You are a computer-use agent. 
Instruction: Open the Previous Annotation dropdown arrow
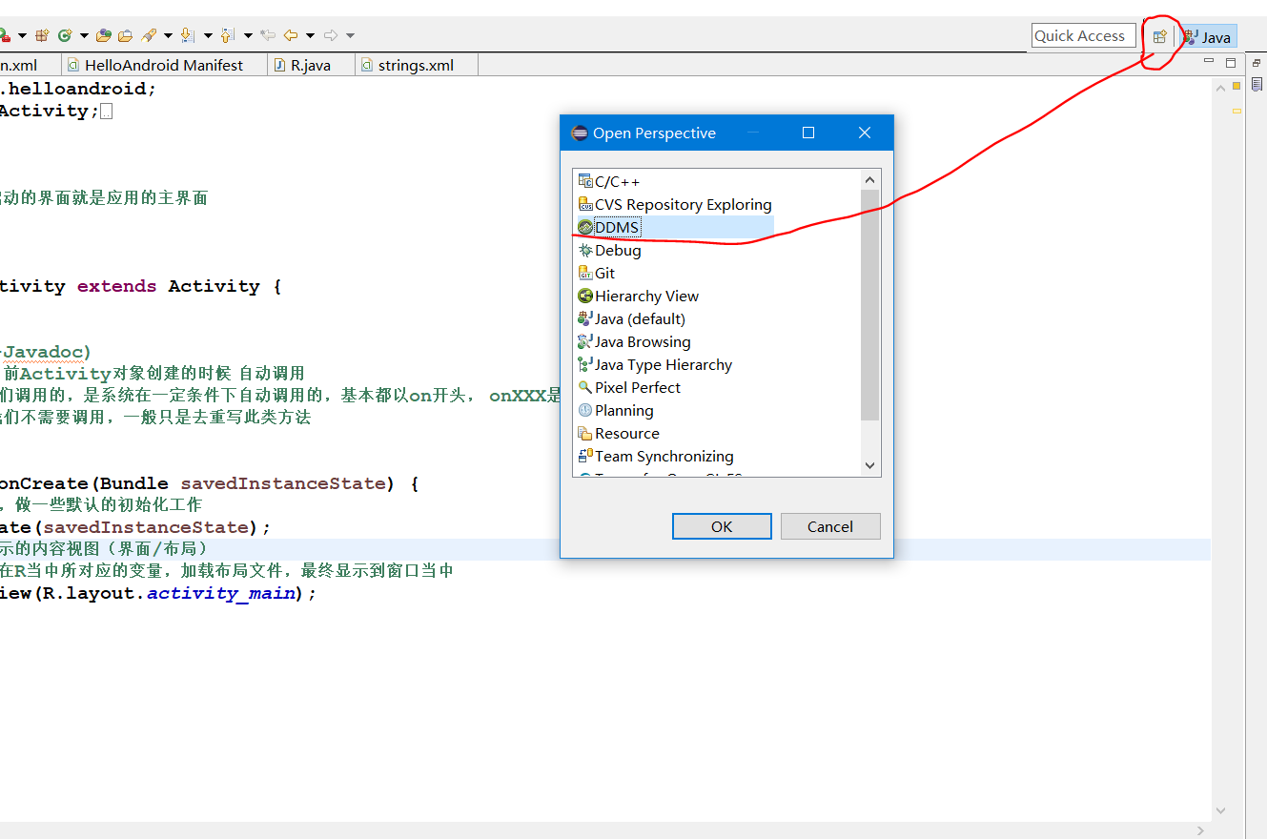pyautogui.click(x=248, y=35)
